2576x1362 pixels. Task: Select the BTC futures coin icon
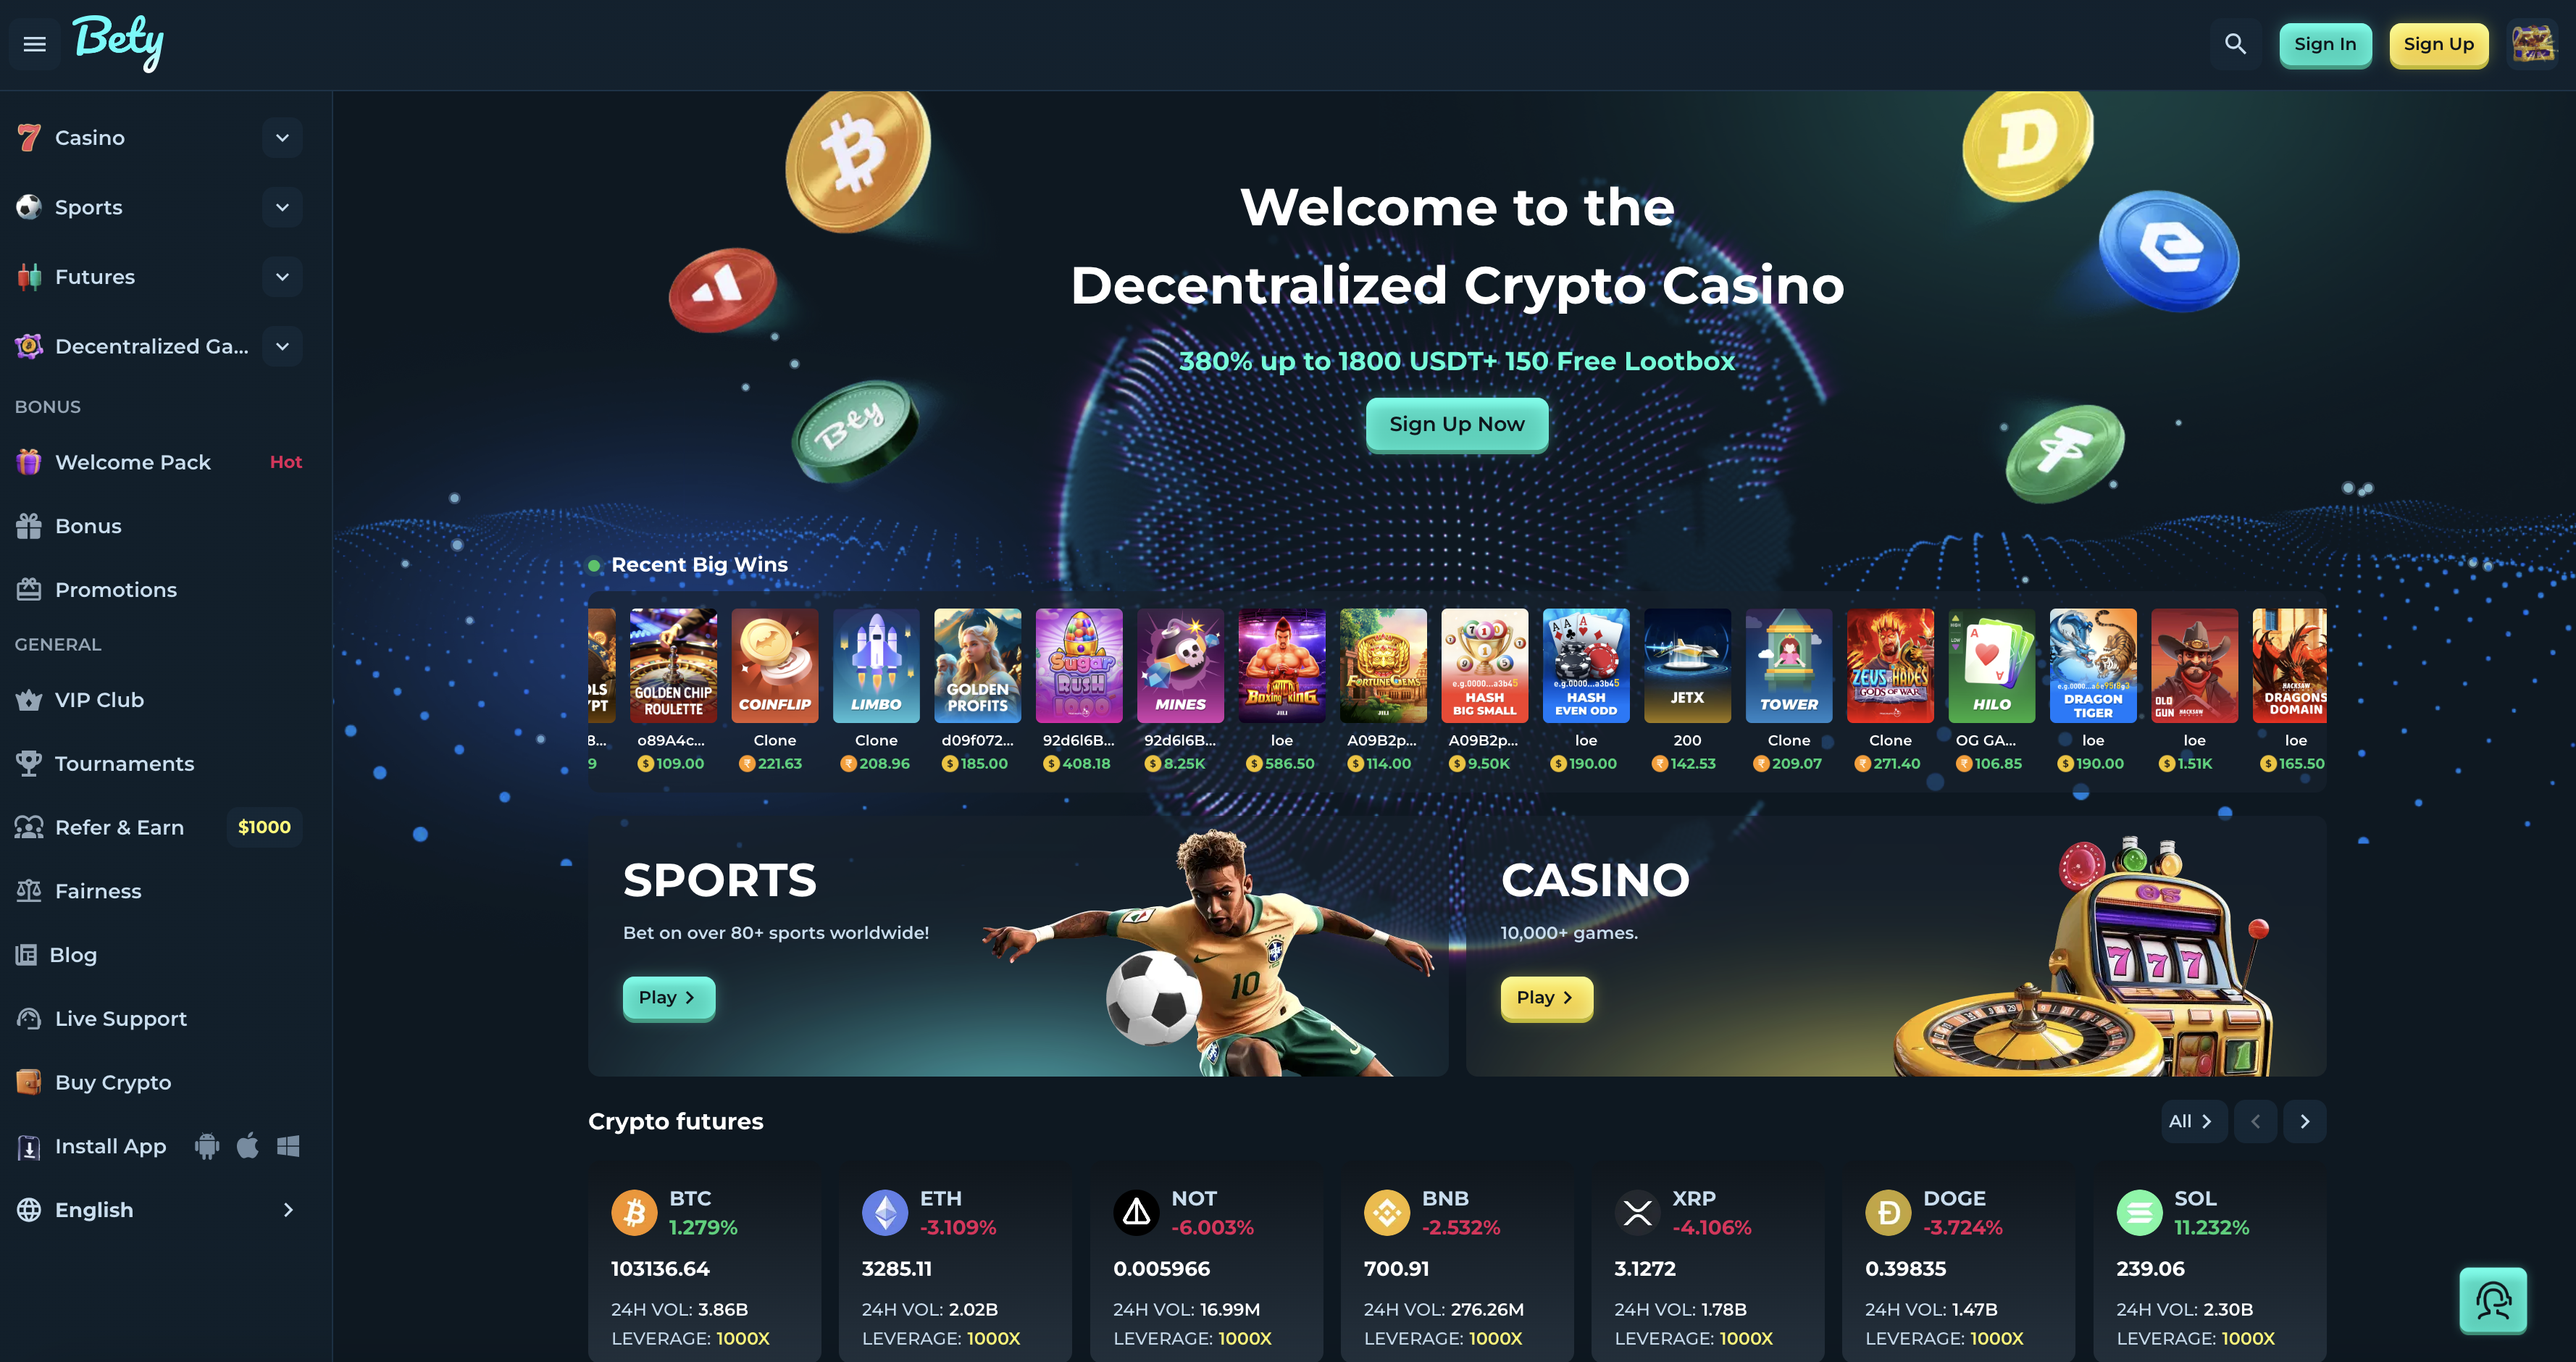tap(634, 1213)
